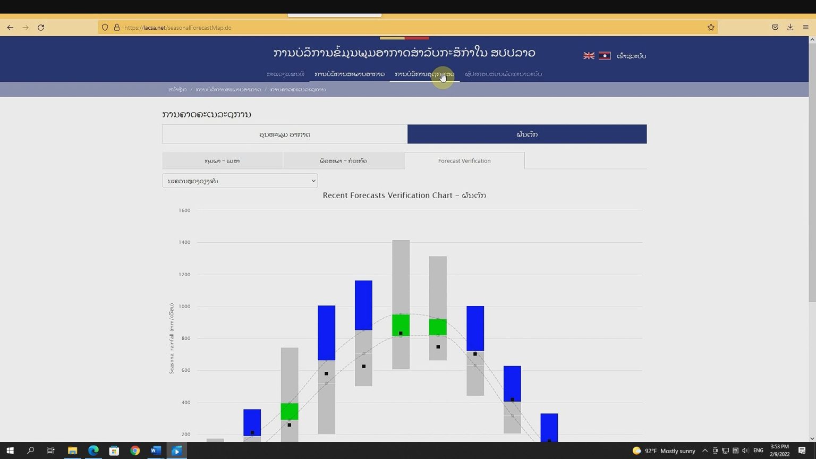Open the ຜູ້ປະກອບສ່ວນພັດທະນາລະບົບ navigation menu item
The height and width of the screenshot is (459, 816).
coord(503,74)
